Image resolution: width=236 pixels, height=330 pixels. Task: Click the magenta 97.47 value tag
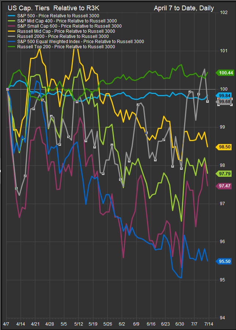225,186
